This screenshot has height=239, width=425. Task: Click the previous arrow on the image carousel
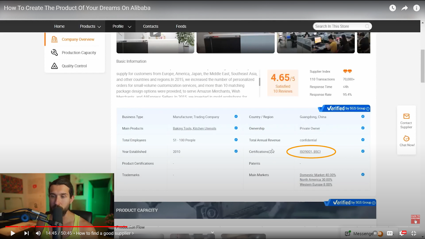pos(120,34)
